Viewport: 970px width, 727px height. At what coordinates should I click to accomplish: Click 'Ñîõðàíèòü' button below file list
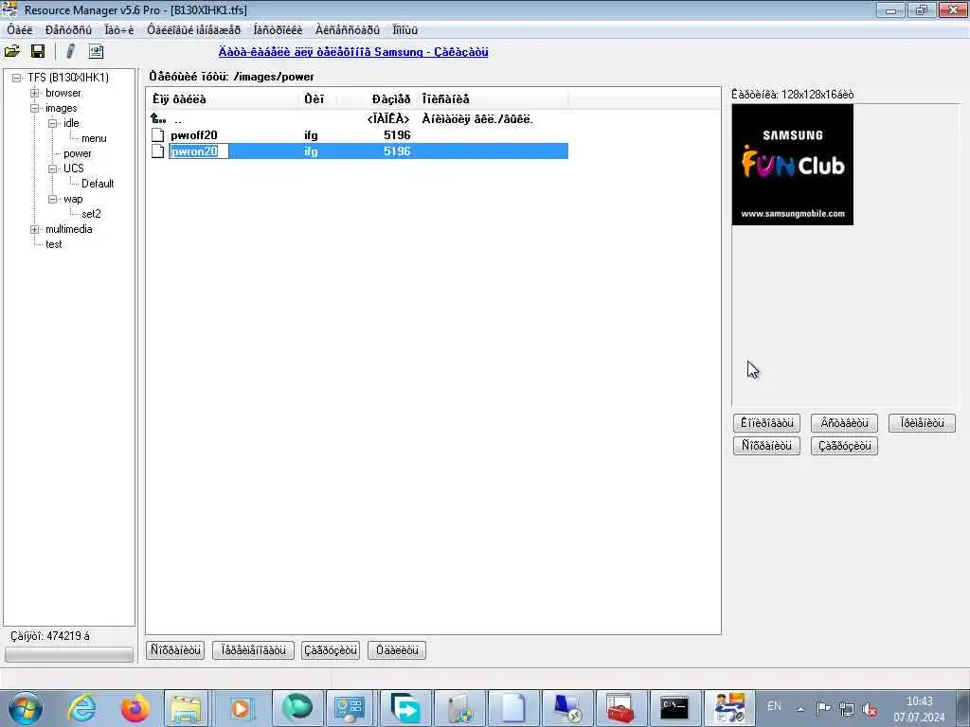pyautogui.click(x=175, y=650)
